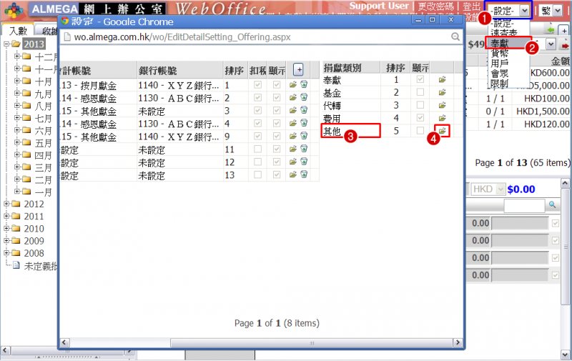Click the 登出 logout link

pyautogui.click(x=472, y=6)
